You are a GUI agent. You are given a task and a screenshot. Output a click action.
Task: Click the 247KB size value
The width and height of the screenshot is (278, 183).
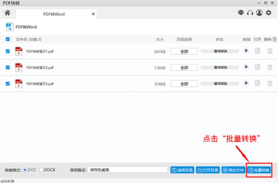point(160,52)
